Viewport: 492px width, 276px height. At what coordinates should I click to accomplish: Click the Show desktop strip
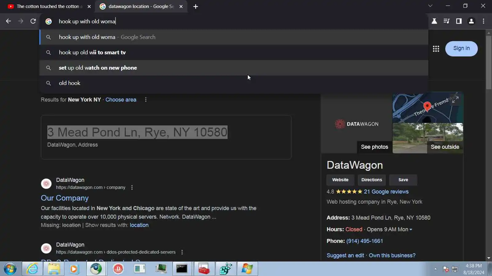pyautogui.click(x=490, y=269)
